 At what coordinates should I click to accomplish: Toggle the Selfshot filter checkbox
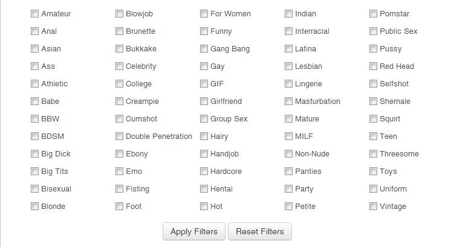click(x=373, y=84)
